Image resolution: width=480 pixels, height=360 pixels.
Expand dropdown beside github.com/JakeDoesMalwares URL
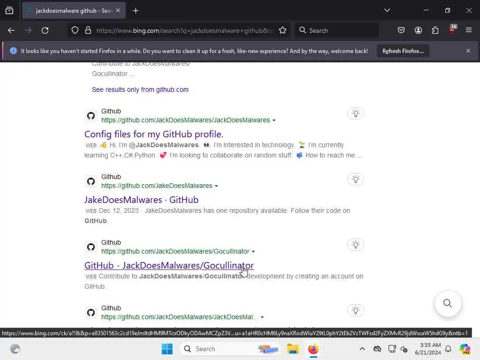tap(217, 186)
